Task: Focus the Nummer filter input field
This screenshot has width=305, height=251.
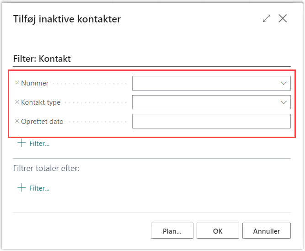Action: coord(211,83)
